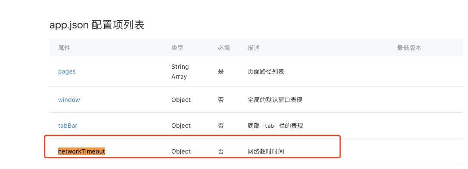
Task: Click the 最低版本 column header
Action: tap(409, 48)
